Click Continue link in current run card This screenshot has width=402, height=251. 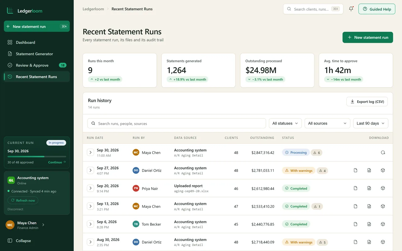pos(57,162)
